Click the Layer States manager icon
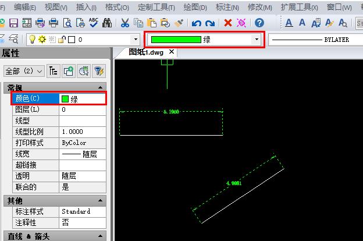Viewport: 363px width, 241px height. point(13,39)
